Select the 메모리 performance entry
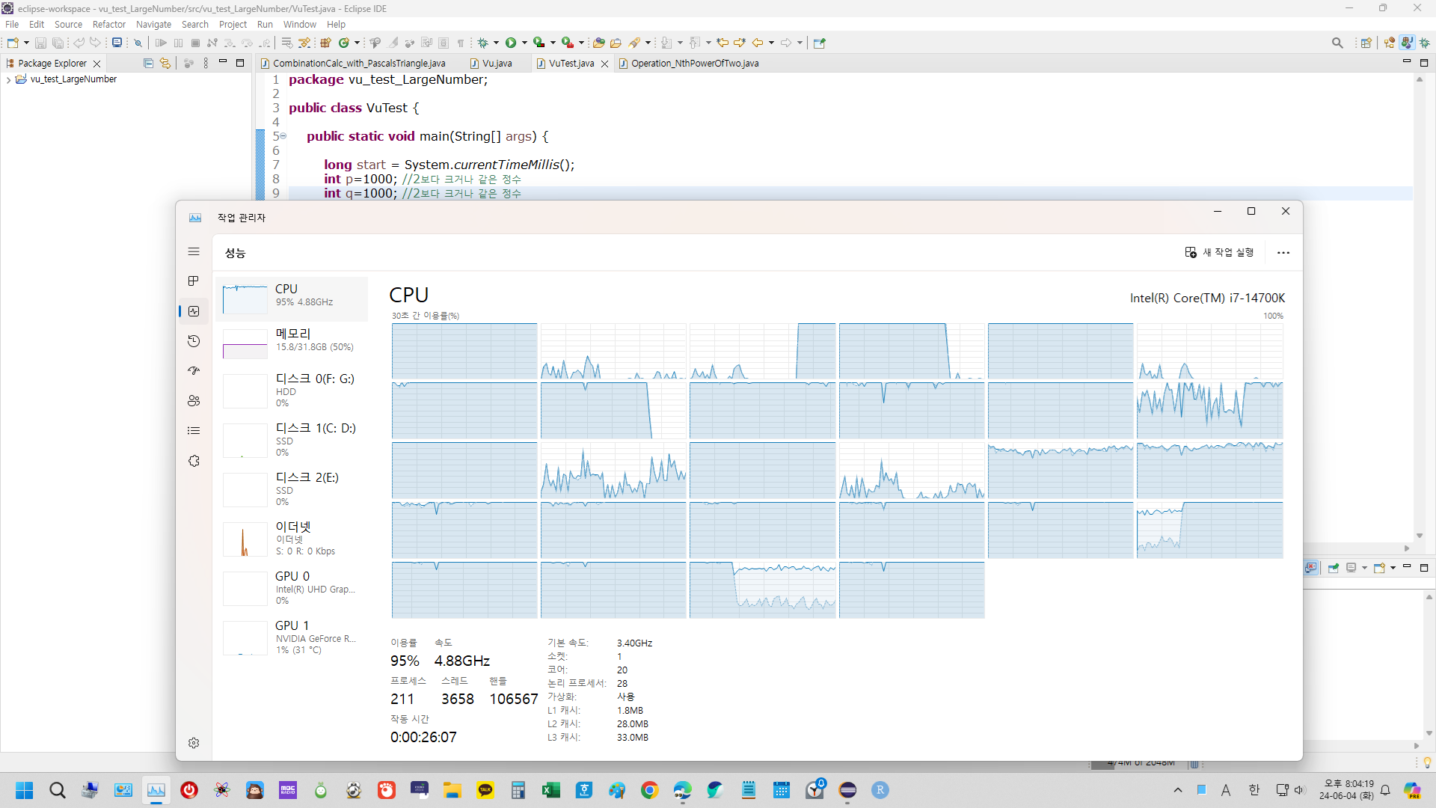1436x808 pixels. pyautogui.click(x=292, y=340)
